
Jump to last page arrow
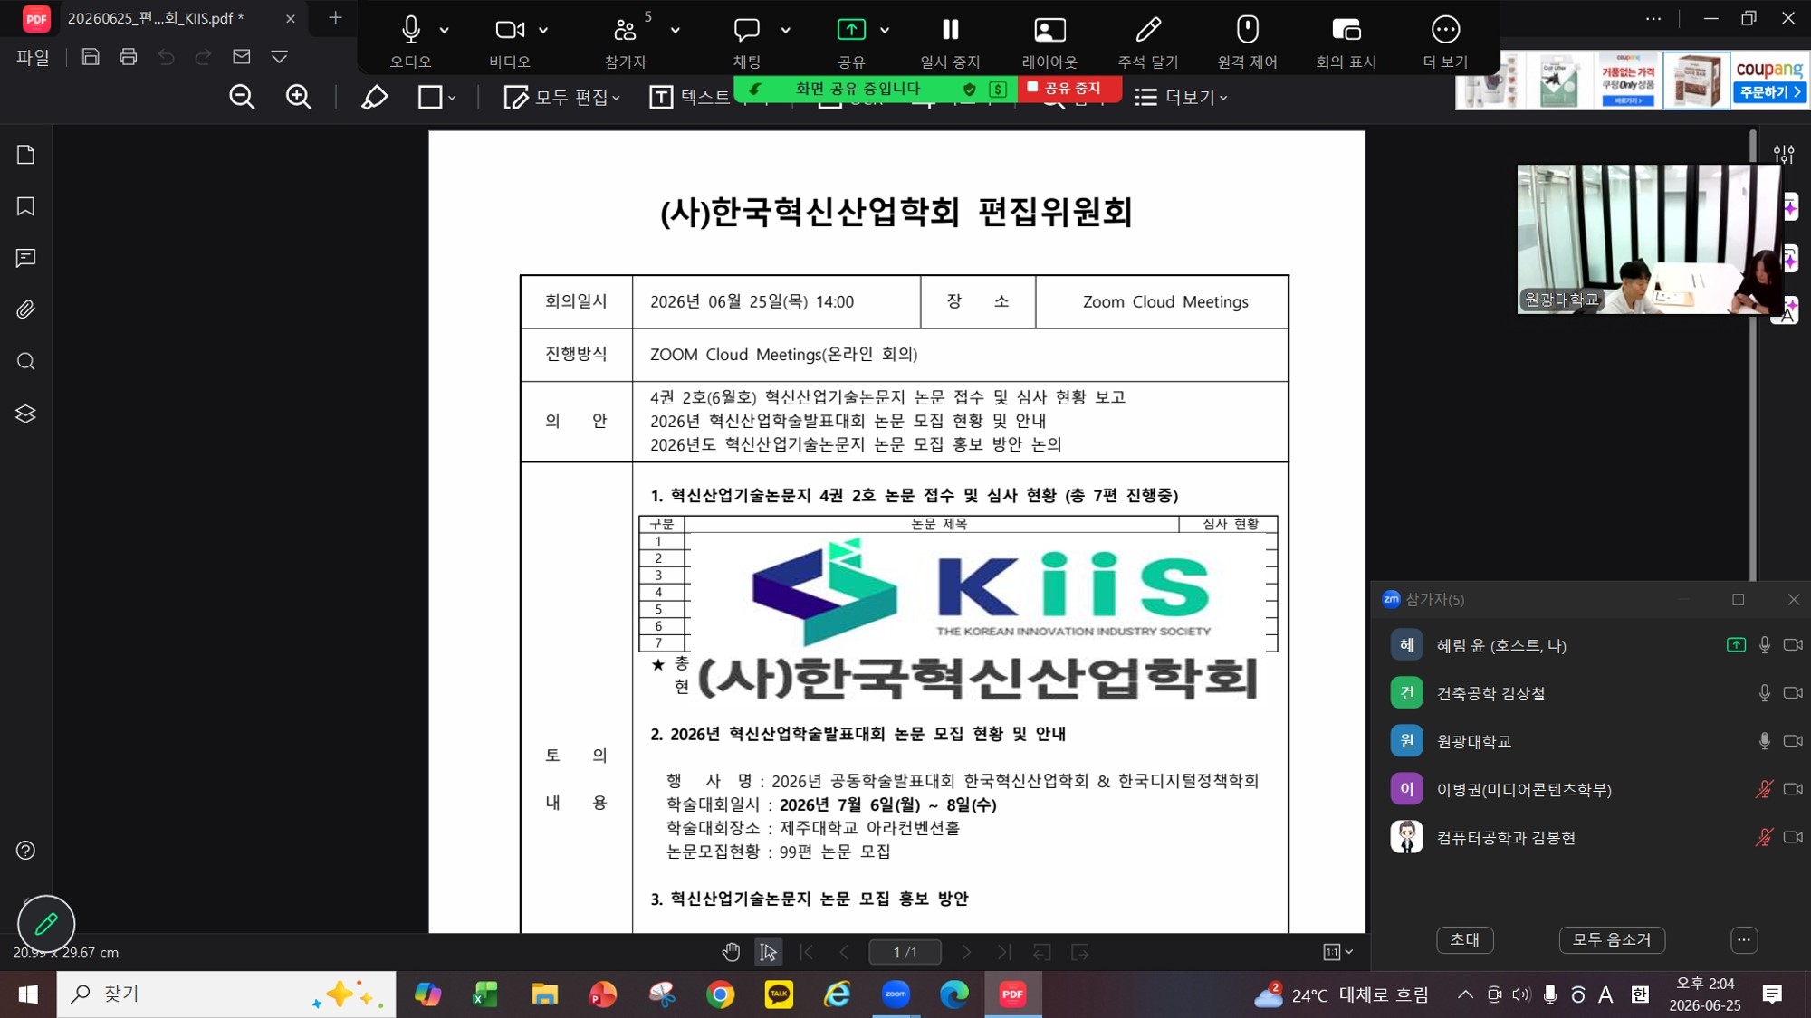coord(1003,952)
